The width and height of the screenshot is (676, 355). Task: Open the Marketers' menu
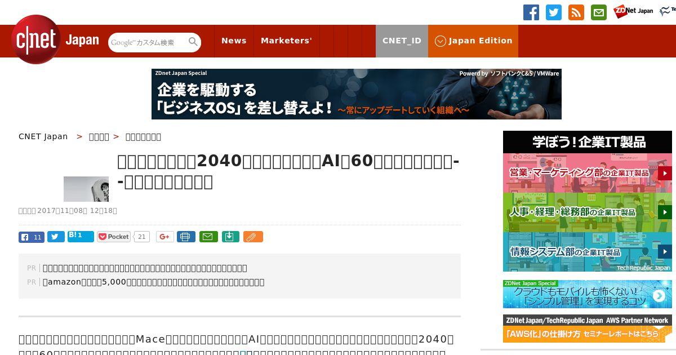286,41
